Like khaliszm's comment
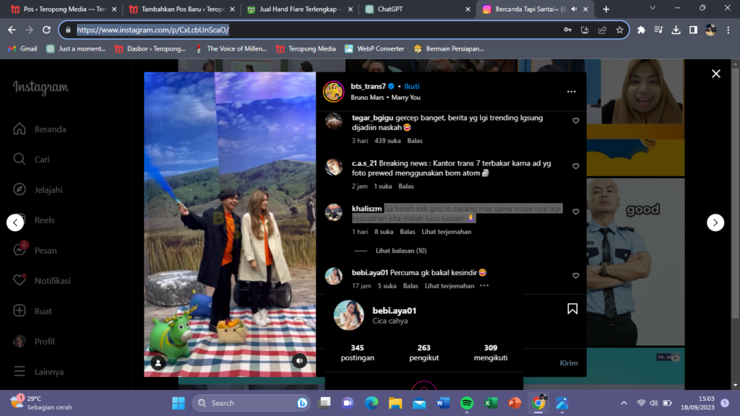The height and width of the screenshot is (416, 740). [x=576, y=212]
